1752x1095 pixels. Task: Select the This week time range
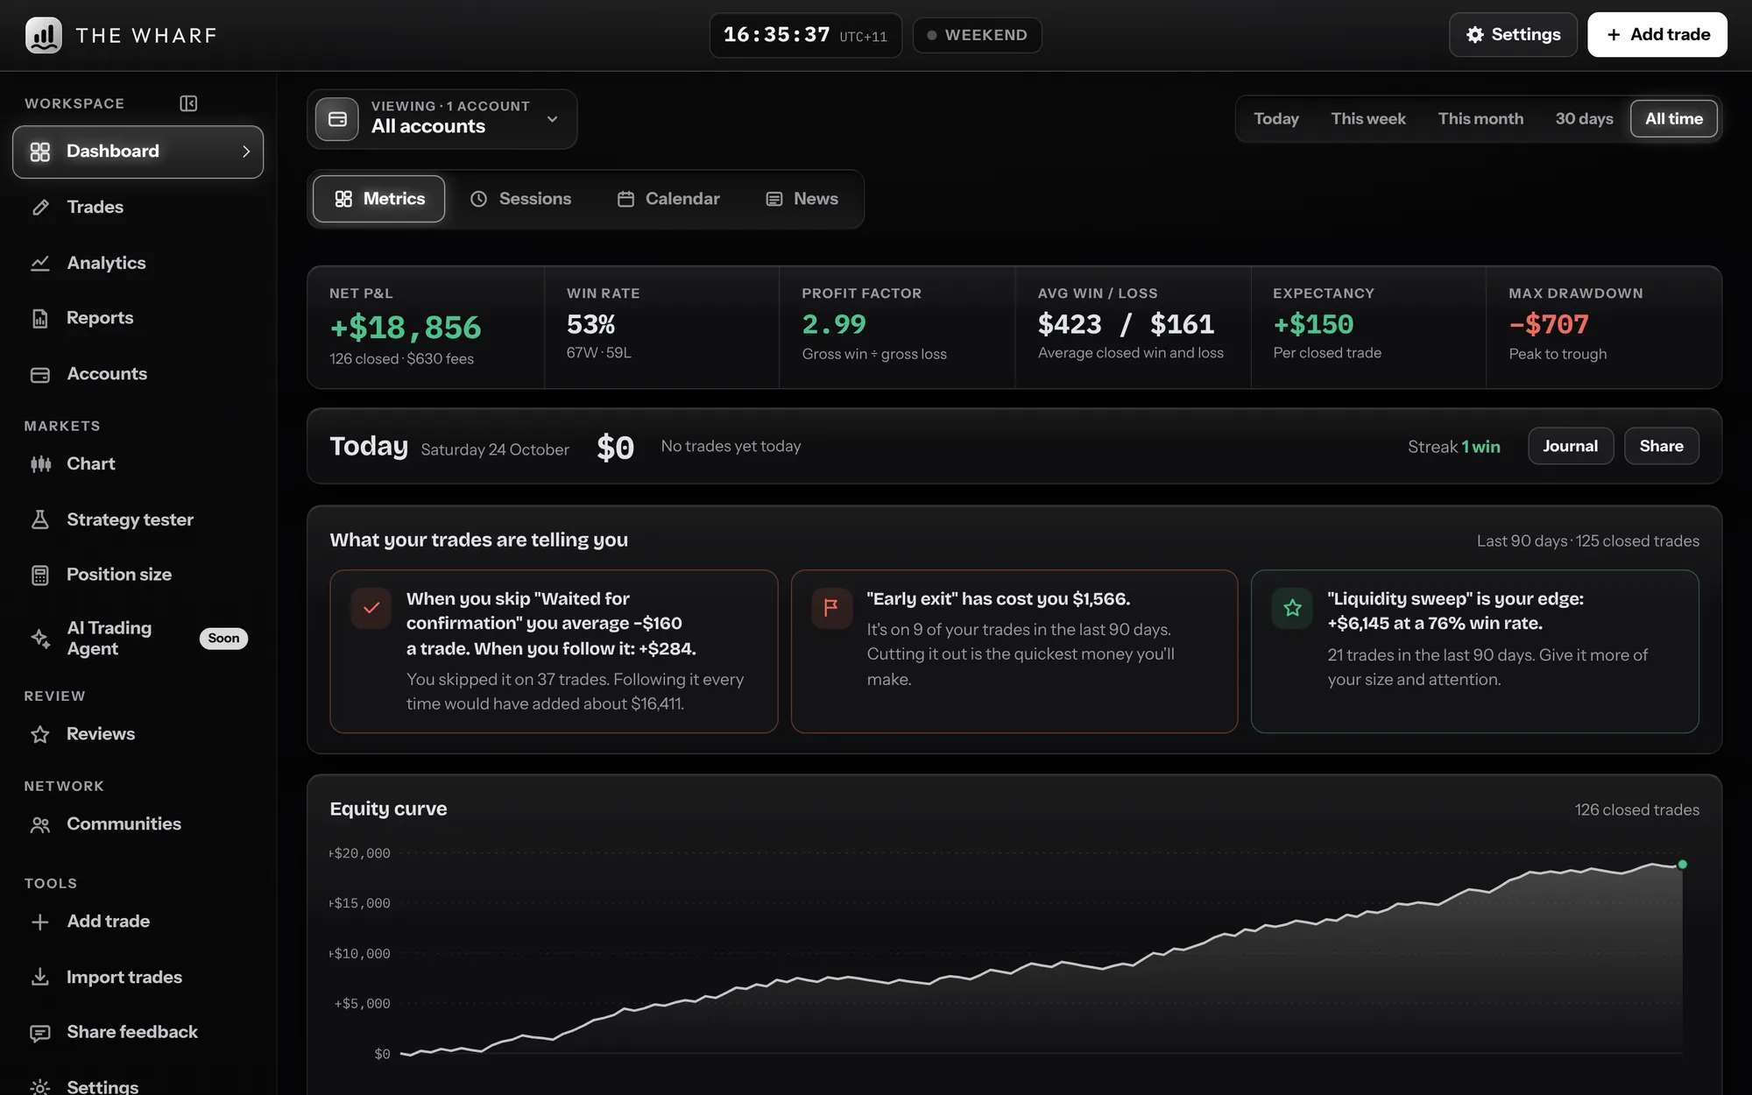(x=1367, y=118)
